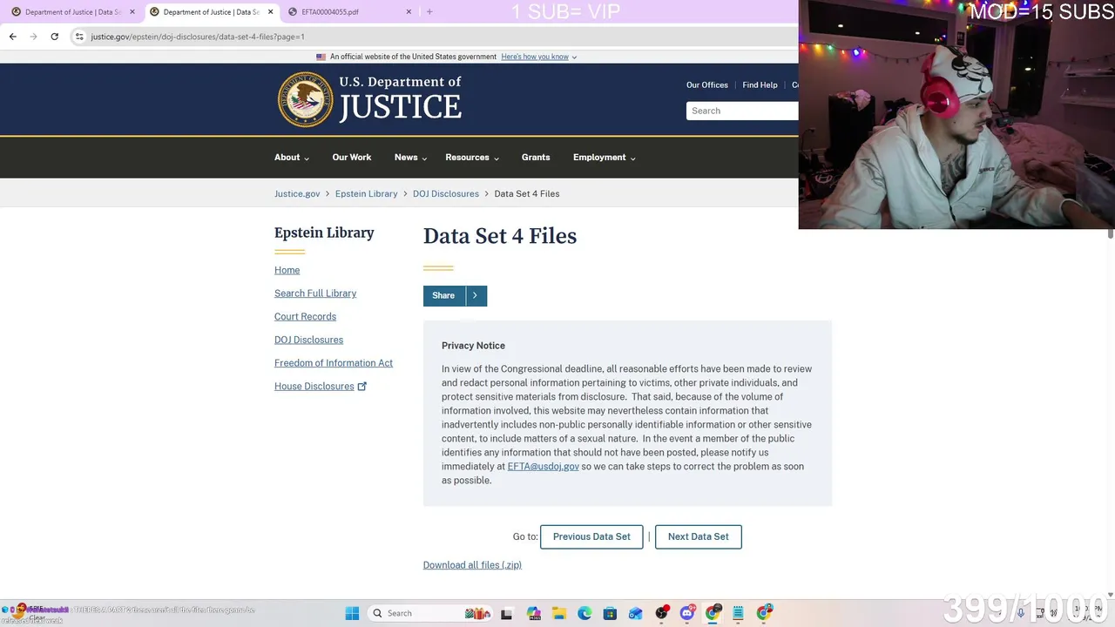Open Find Help header link
The image size is (1115, 627).
pyautogui.click(x=760, y=85)
